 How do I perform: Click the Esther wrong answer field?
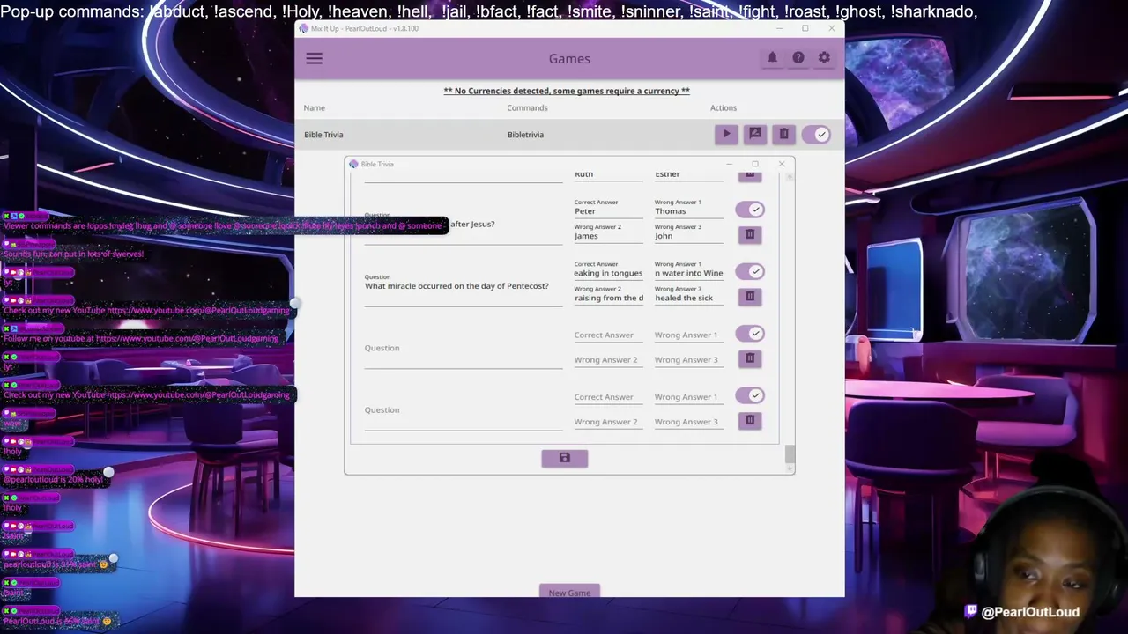689,175
